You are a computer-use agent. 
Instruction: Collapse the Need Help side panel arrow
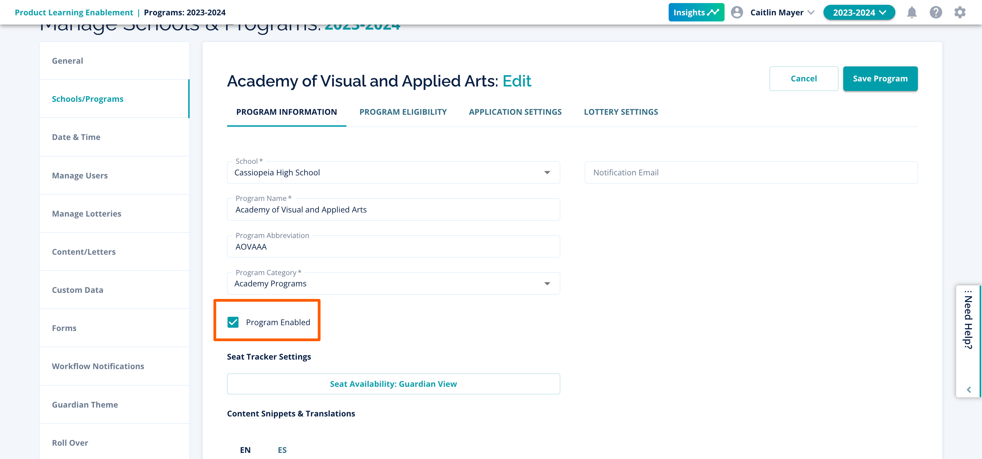click(x=969, y=389)
